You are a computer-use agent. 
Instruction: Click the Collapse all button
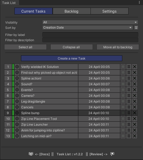71,47
